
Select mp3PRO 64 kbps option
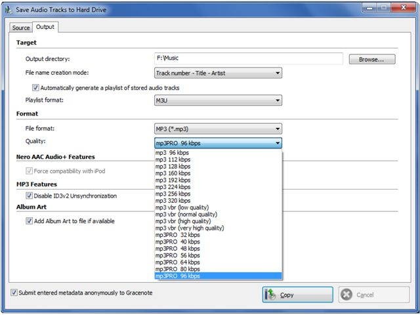(x=177, y=262)
